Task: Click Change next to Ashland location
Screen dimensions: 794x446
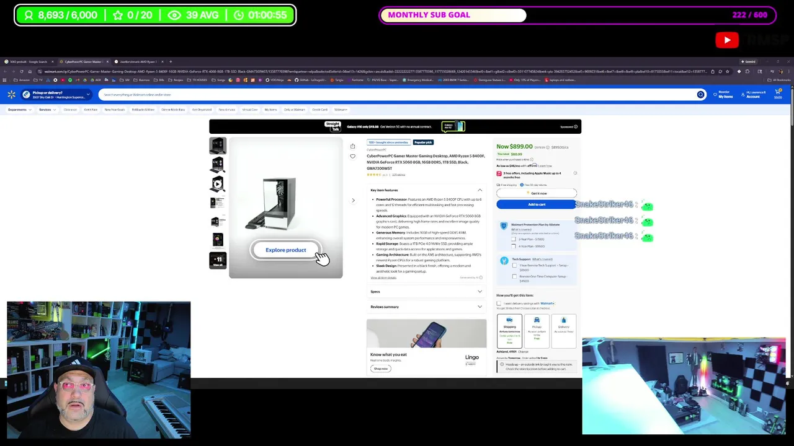Action: pos(523,352)
